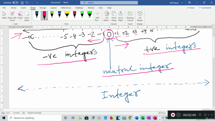Screen dimensions: 215x121
Task: Toggle AutoSave on
Action: [15, 3]
